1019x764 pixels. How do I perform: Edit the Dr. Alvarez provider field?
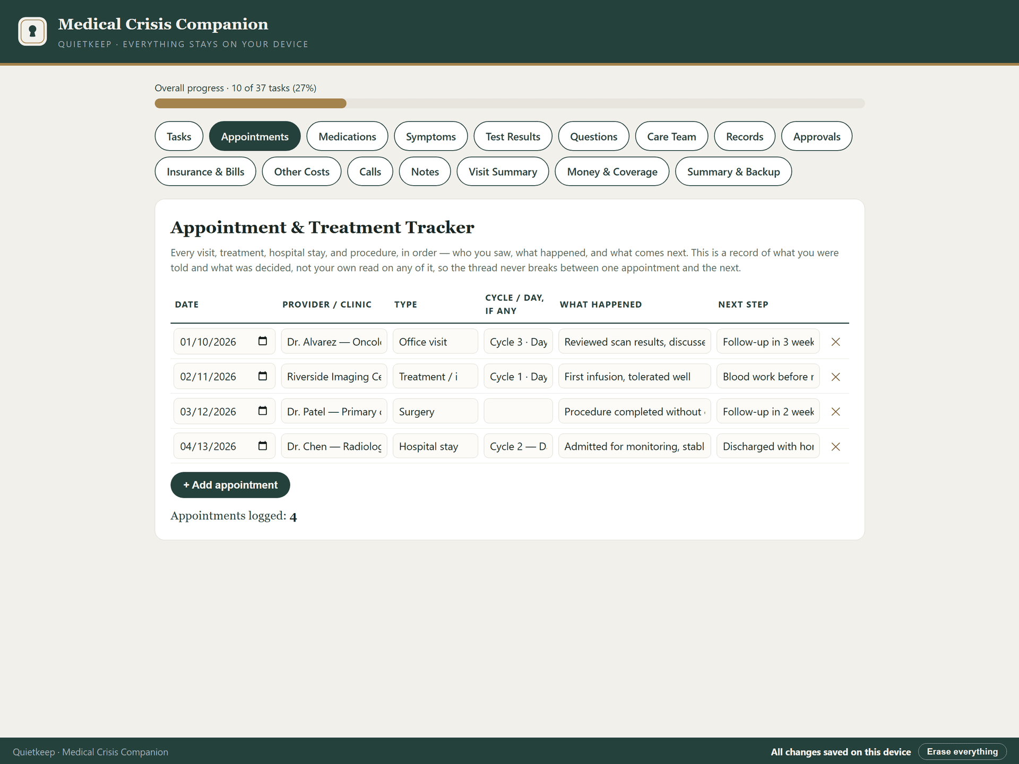coord(334,342)
